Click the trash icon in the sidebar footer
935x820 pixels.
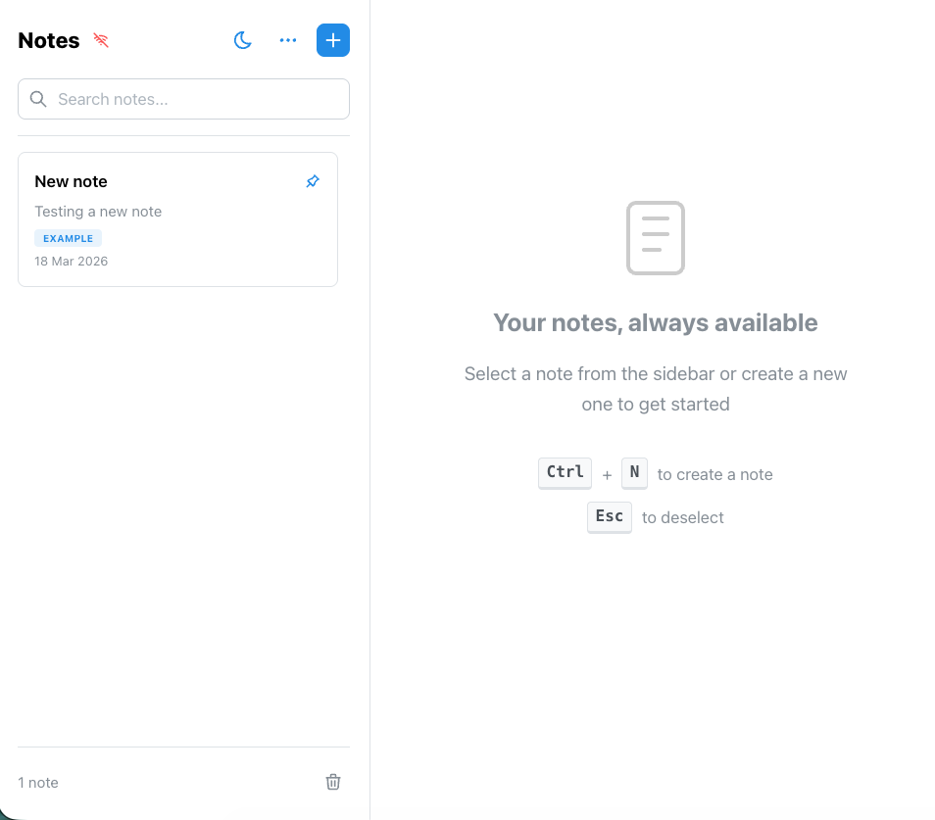coord(333,782)
